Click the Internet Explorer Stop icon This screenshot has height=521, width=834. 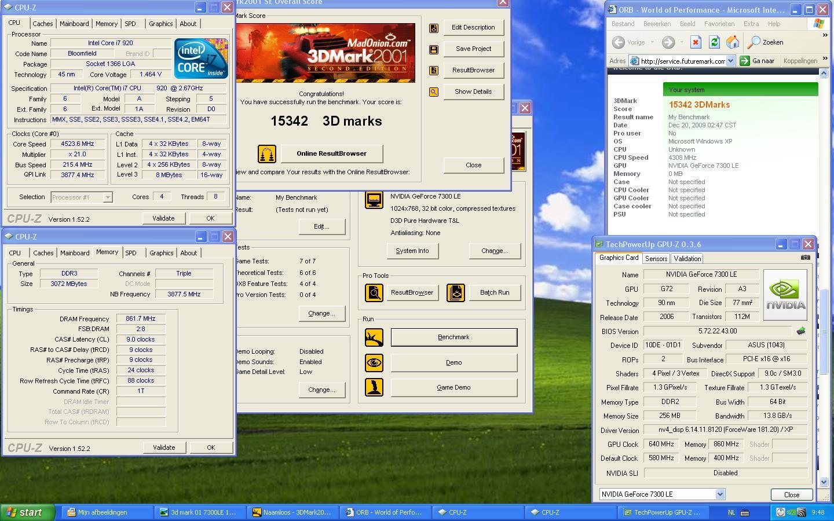696,42
